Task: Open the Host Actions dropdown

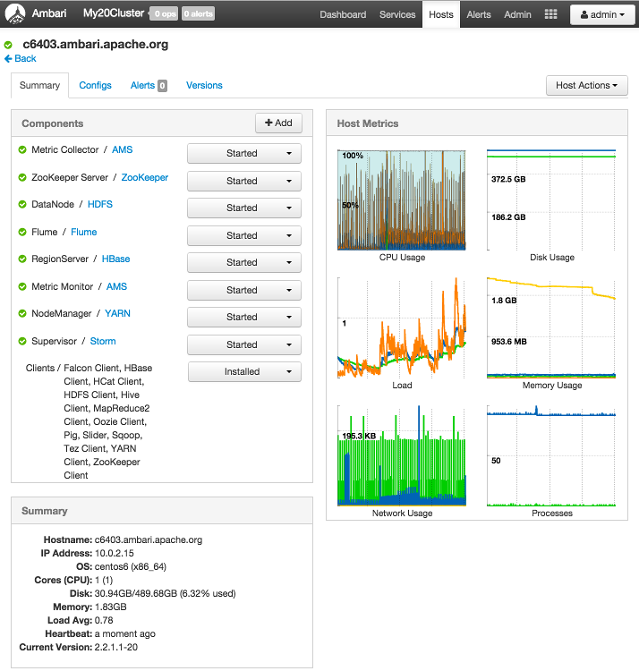Action: [x=586, y=85]
